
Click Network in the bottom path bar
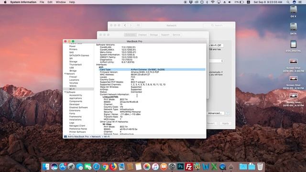96,137
